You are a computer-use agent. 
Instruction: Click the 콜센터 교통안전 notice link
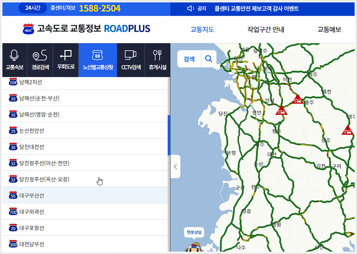pyautogui.click(x=257, y=8)
